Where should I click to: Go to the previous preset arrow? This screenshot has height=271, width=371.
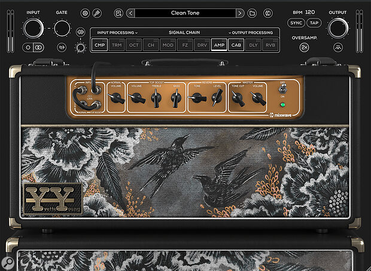click(130, 13)
